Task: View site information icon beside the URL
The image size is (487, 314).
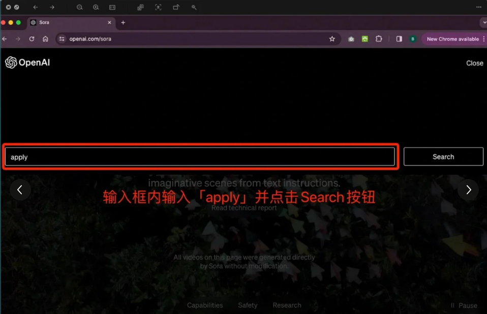Action: tap(62, 39)
